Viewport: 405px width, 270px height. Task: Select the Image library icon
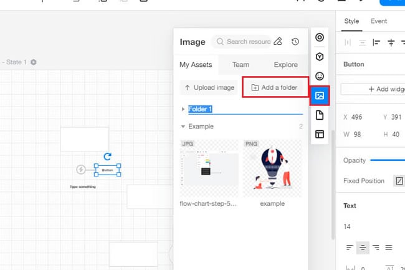(x=320, y=95)
